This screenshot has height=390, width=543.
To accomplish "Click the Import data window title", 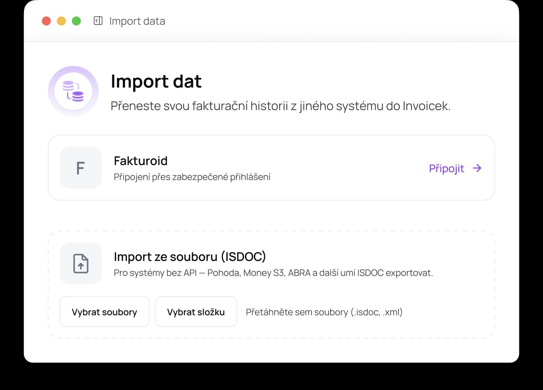I will coord(137,21).
